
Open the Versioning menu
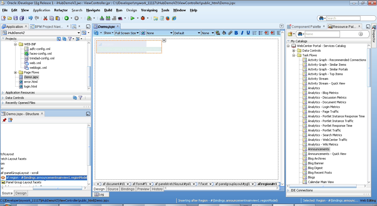(x=149, y=10)
